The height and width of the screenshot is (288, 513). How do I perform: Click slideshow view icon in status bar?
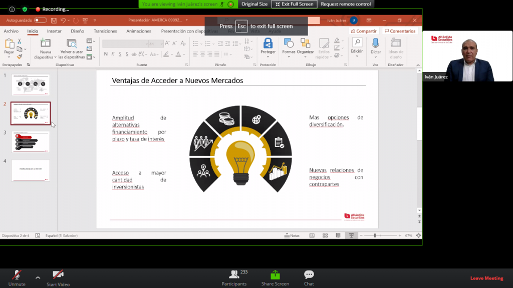click(351, 235)
